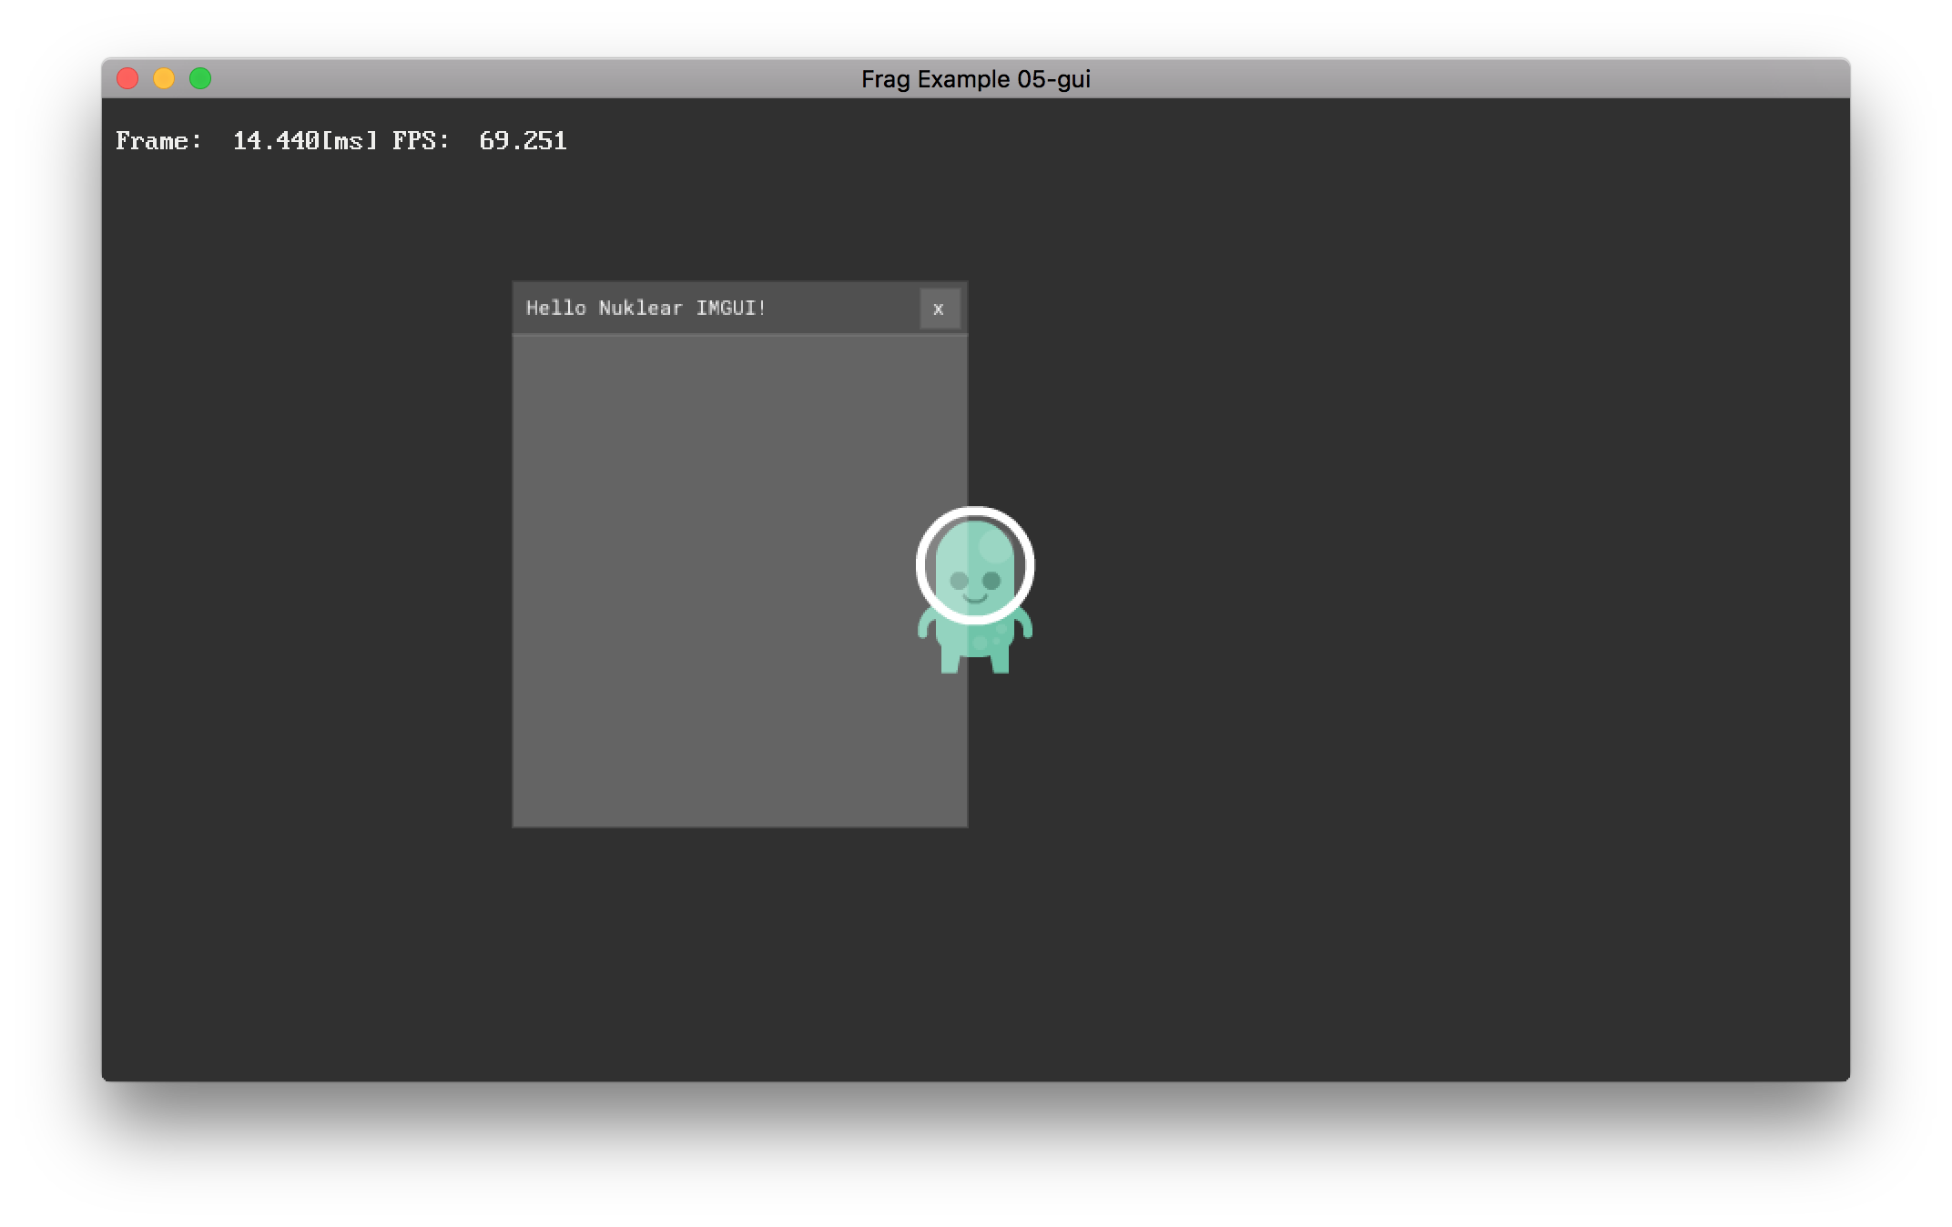The width and height of the screenshot is (1952, 1227).
Task: Minimize window with the yellow button
Action: point(164,79)
